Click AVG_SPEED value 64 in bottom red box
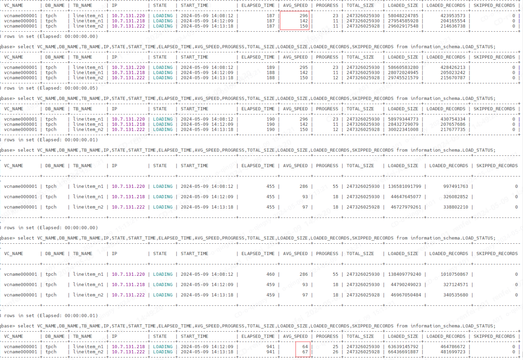The width and height of the screenshot is (523, 360). coord(305,347)
